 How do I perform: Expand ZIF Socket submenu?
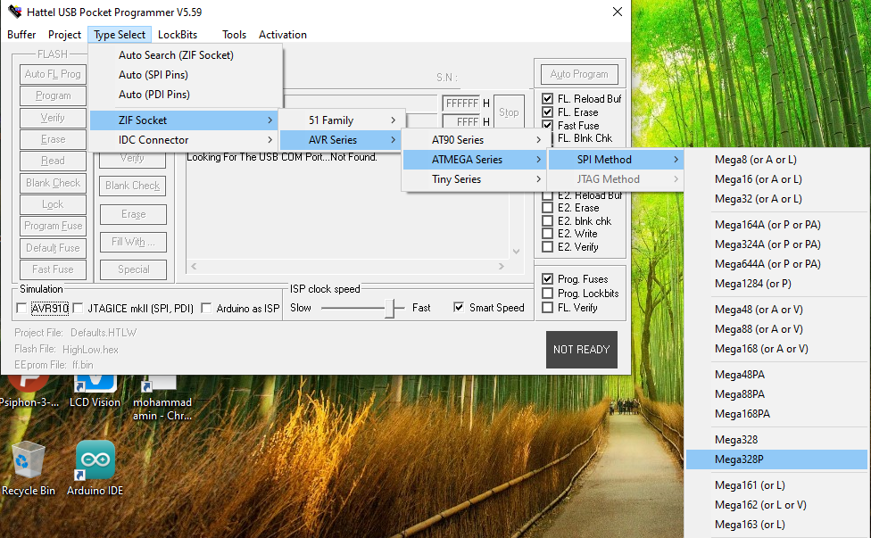pyautogui.click(x=184, y=120)
